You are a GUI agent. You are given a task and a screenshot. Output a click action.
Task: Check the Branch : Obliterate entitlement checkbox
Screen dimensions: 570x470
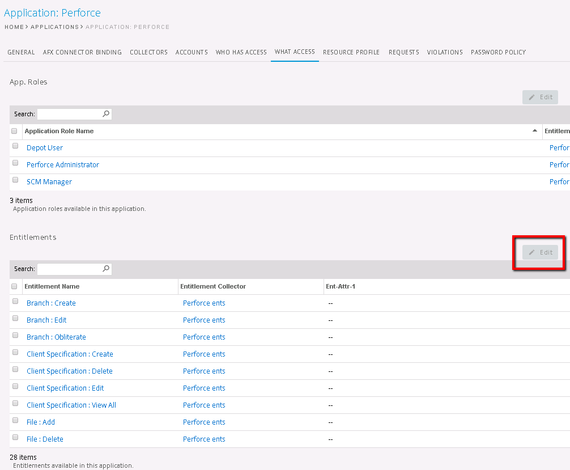(x=15, y=336)
